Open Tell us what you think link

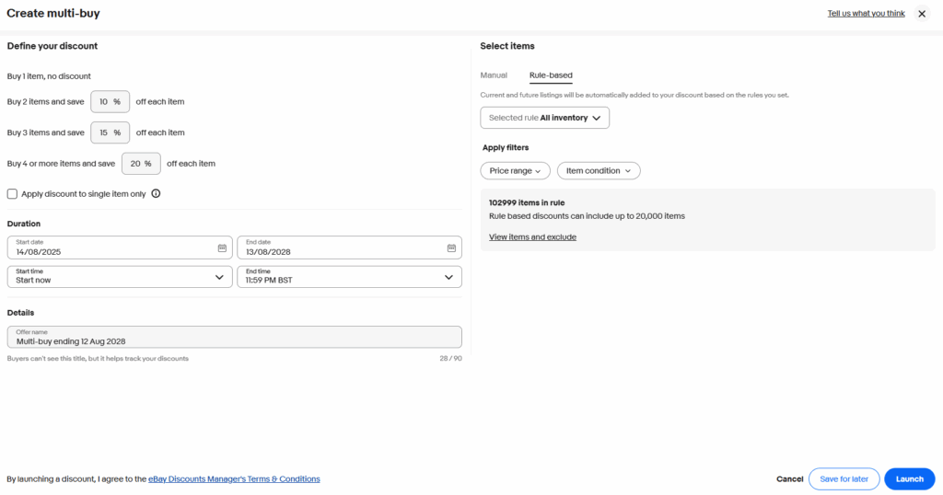click(866, 13)
